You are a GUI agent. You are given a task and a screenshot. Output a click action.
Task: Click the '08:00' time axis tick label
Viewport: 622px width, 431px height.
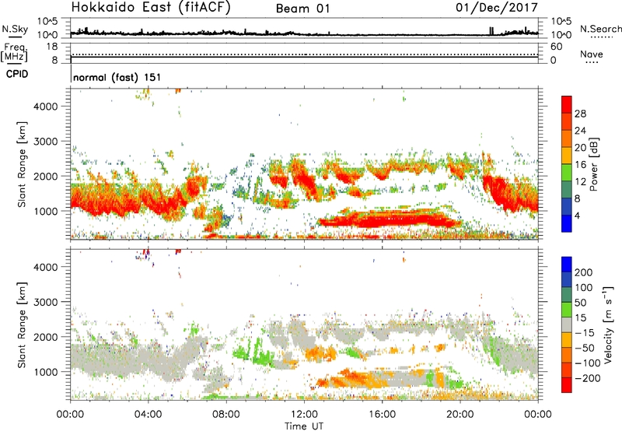coord(226,415)
